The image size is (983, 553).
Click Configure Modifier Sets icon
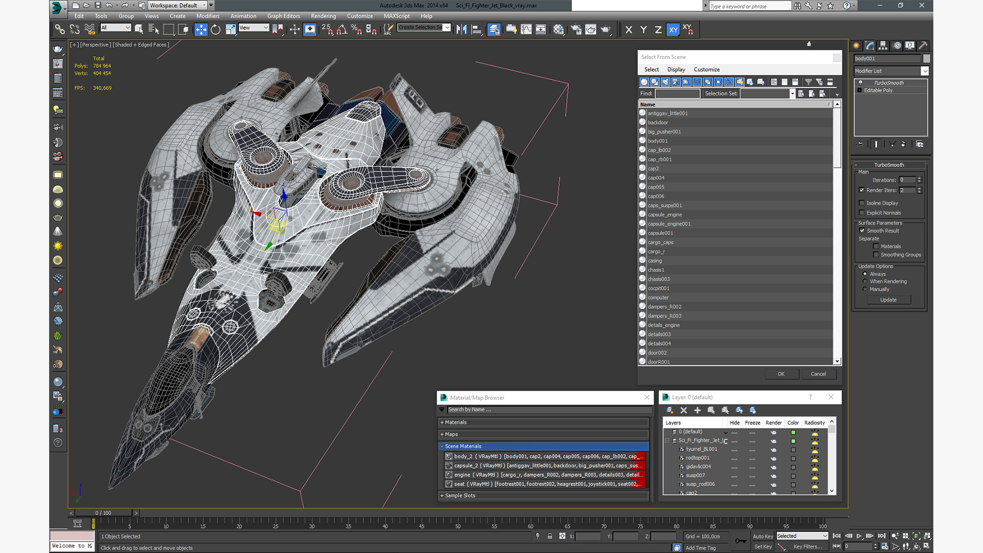point(920,144)
